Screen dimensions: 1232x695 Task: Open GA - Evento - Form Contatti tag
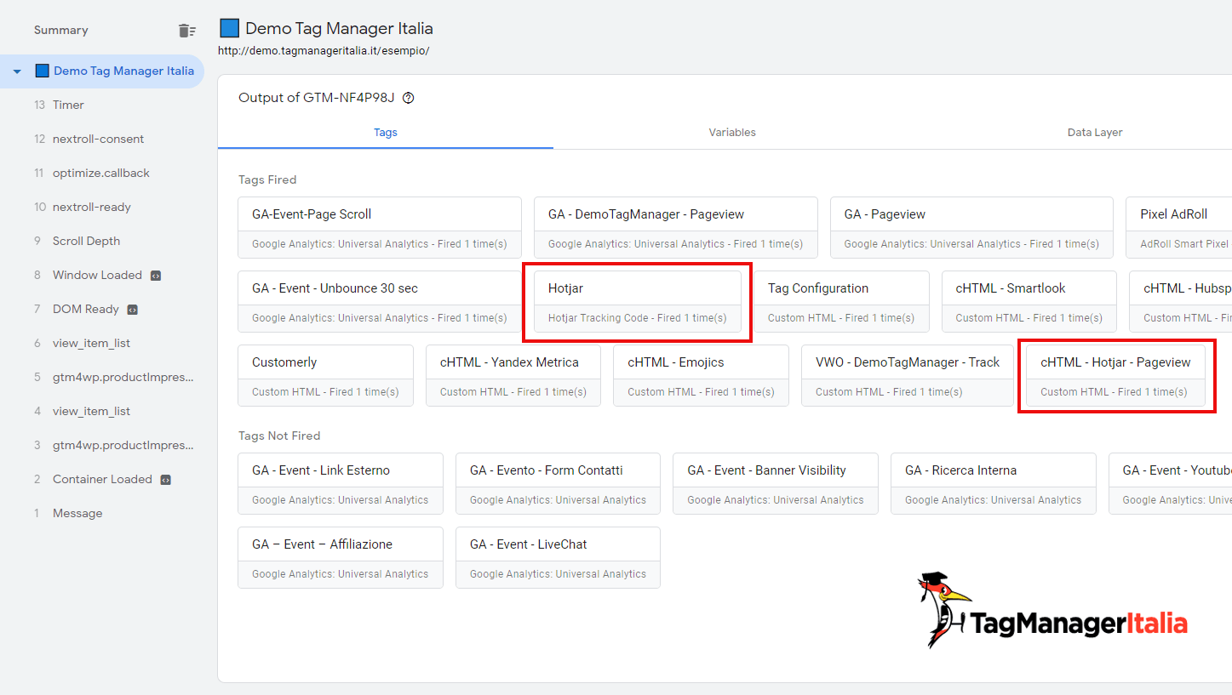point(559,483)
